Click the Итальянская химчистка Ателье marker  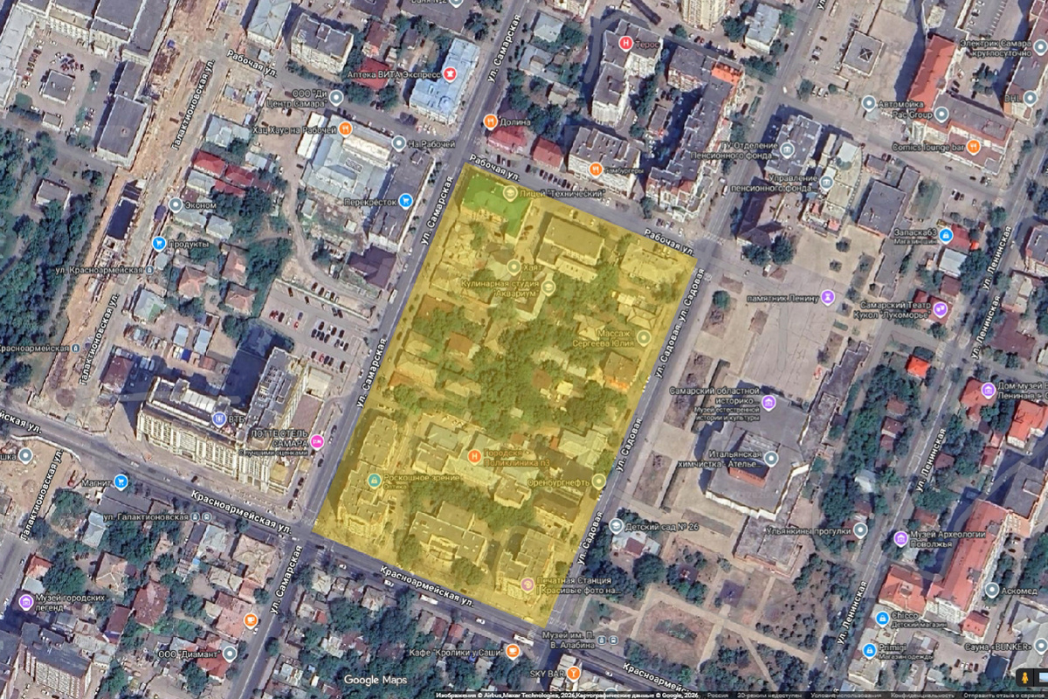click(770, 458)
